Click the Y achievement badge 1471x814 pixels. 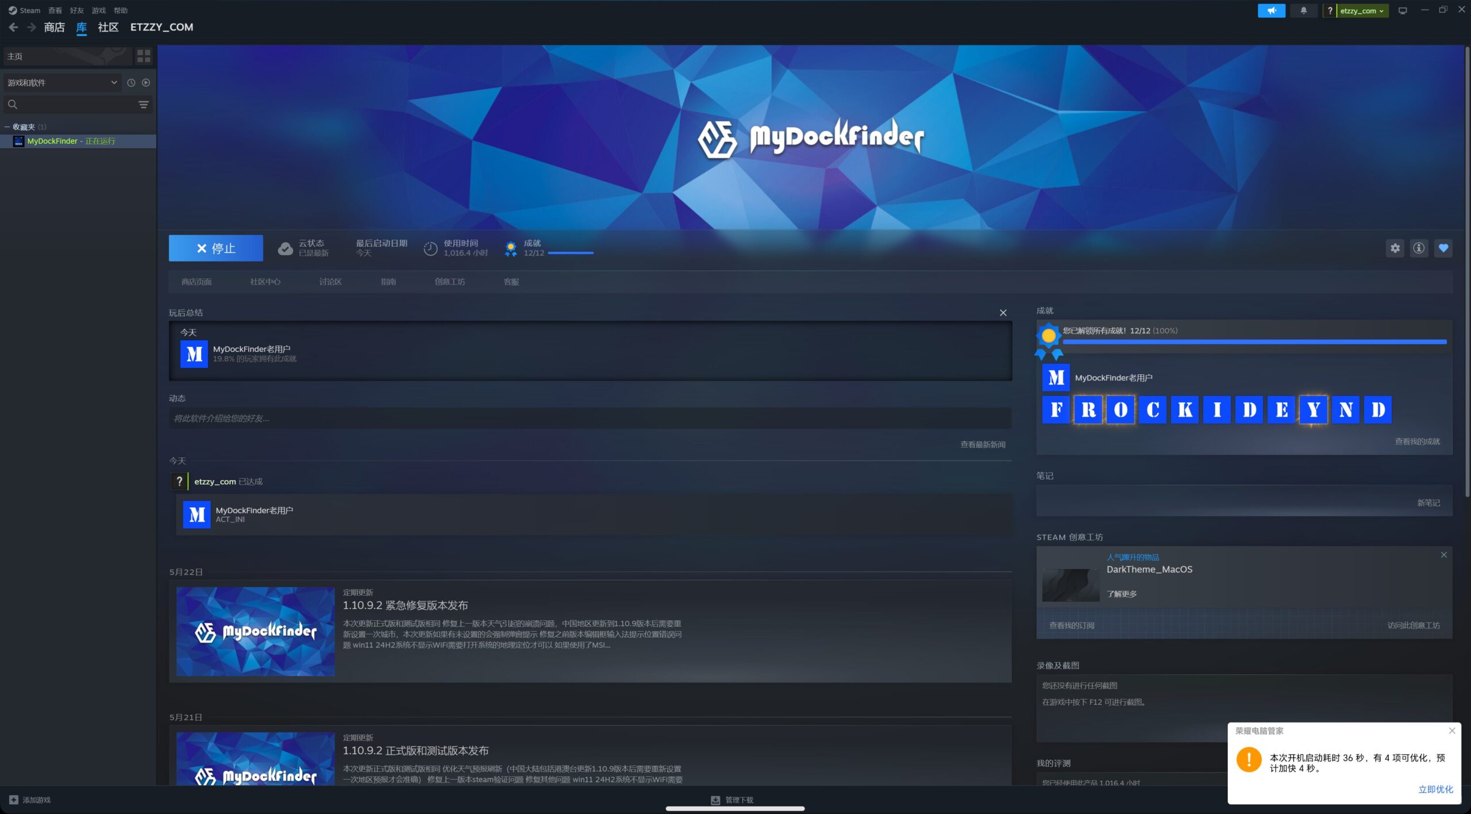1314,409
